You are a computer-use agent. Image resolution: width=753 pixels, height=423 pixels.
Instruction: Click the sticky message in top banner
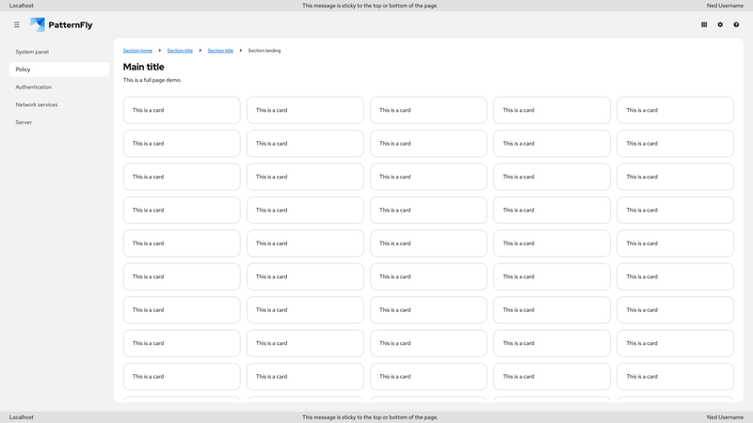click(x=370, y=6)
